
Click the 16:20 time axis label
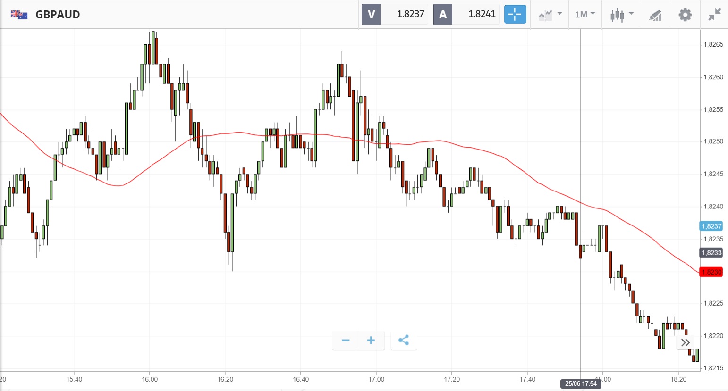coord(225,379)
